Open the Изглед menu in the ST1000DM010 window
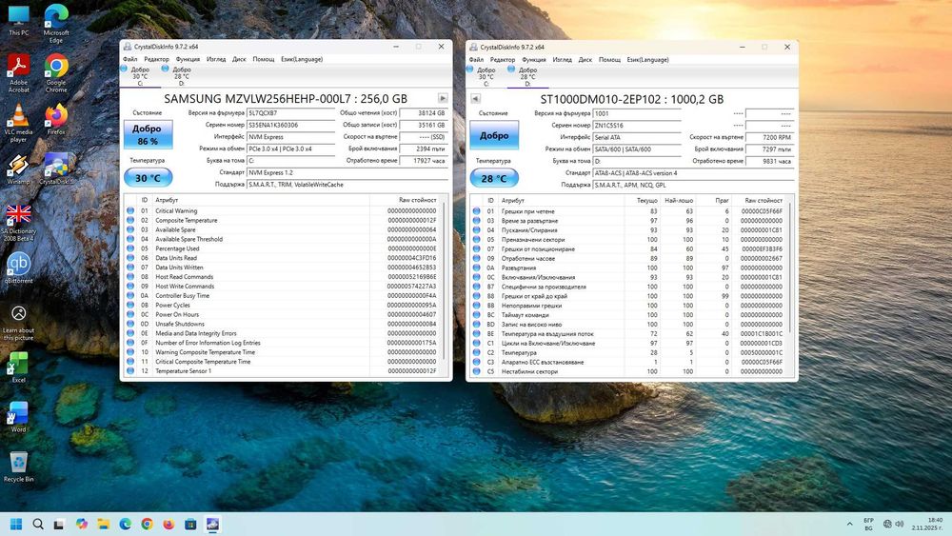The height and width of the screenshot is (536, 952). click(563, 59)
